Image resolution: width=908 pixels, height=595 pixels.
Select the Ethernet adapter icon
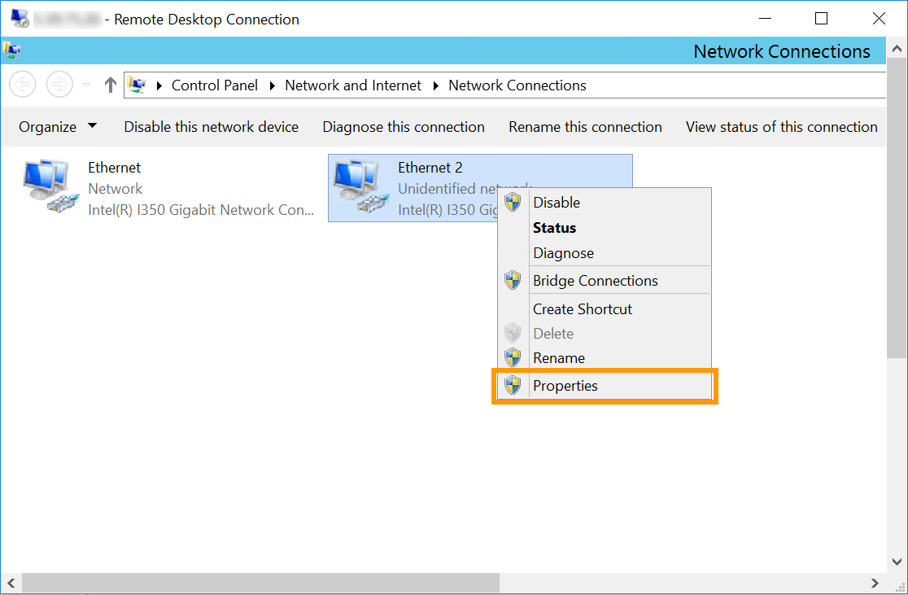pyautogui.click(x=49, y=186)
